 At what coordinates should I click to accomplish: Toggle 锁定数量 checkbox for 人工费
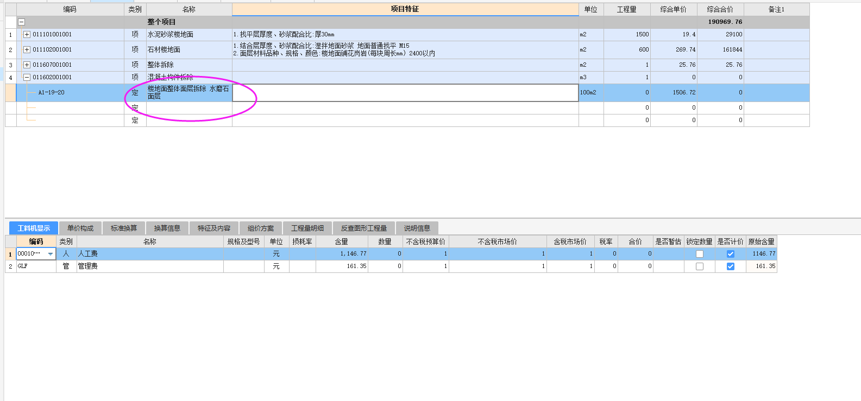700,254
